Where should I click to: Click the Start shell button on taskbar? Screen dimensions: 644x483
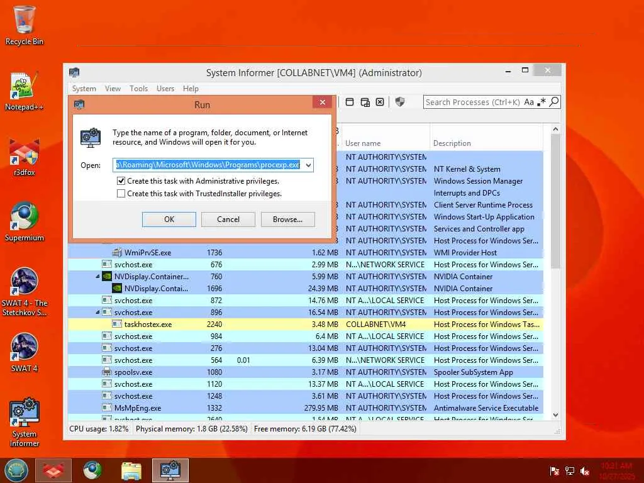(16, 470)
